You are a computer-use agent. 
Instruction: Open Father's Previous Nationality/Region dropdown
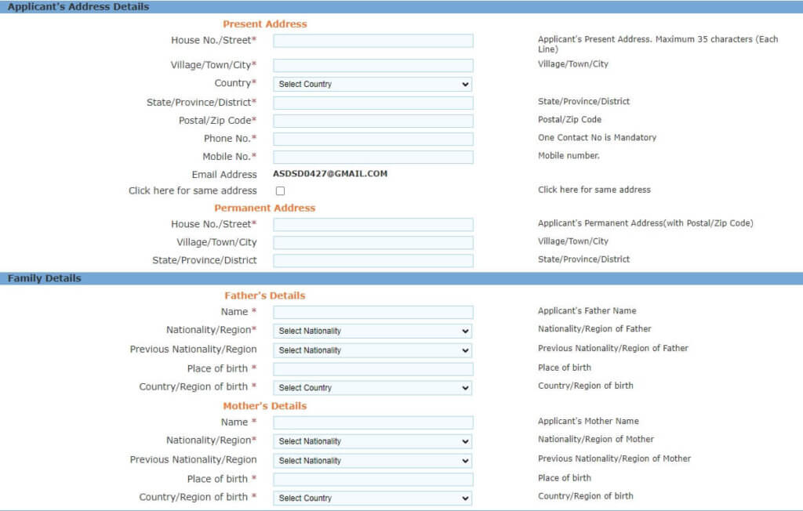(x=372, y=350)
